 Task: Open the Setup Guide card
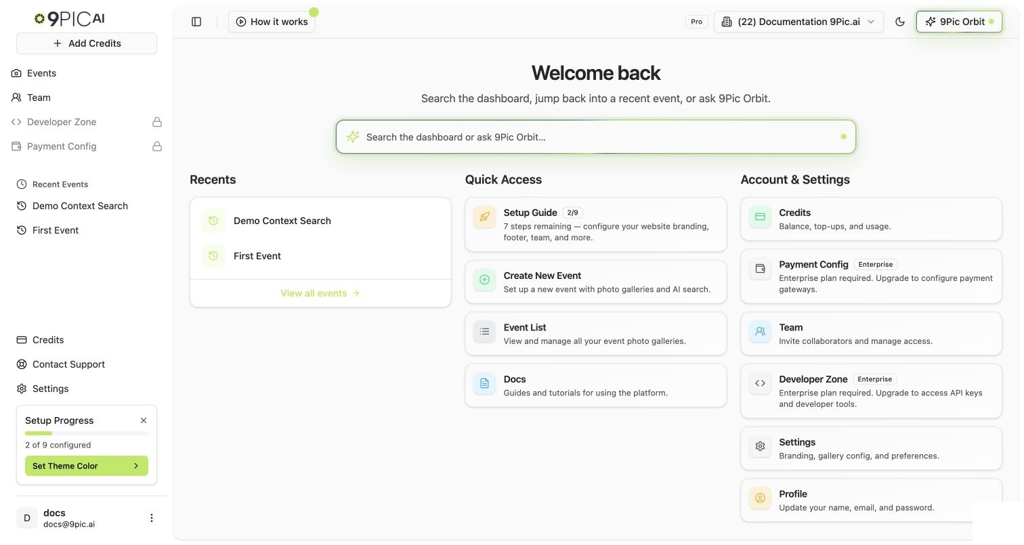[x=596, y=225]
